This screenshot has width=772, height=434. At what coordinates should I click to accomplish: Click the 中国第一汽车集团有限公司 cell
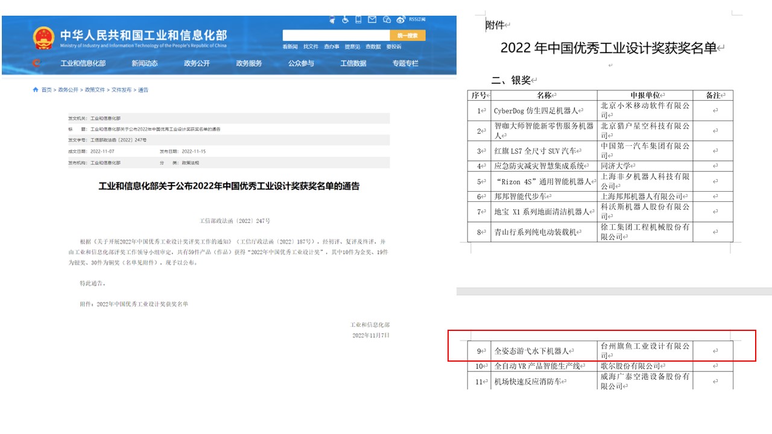point(645,150)
